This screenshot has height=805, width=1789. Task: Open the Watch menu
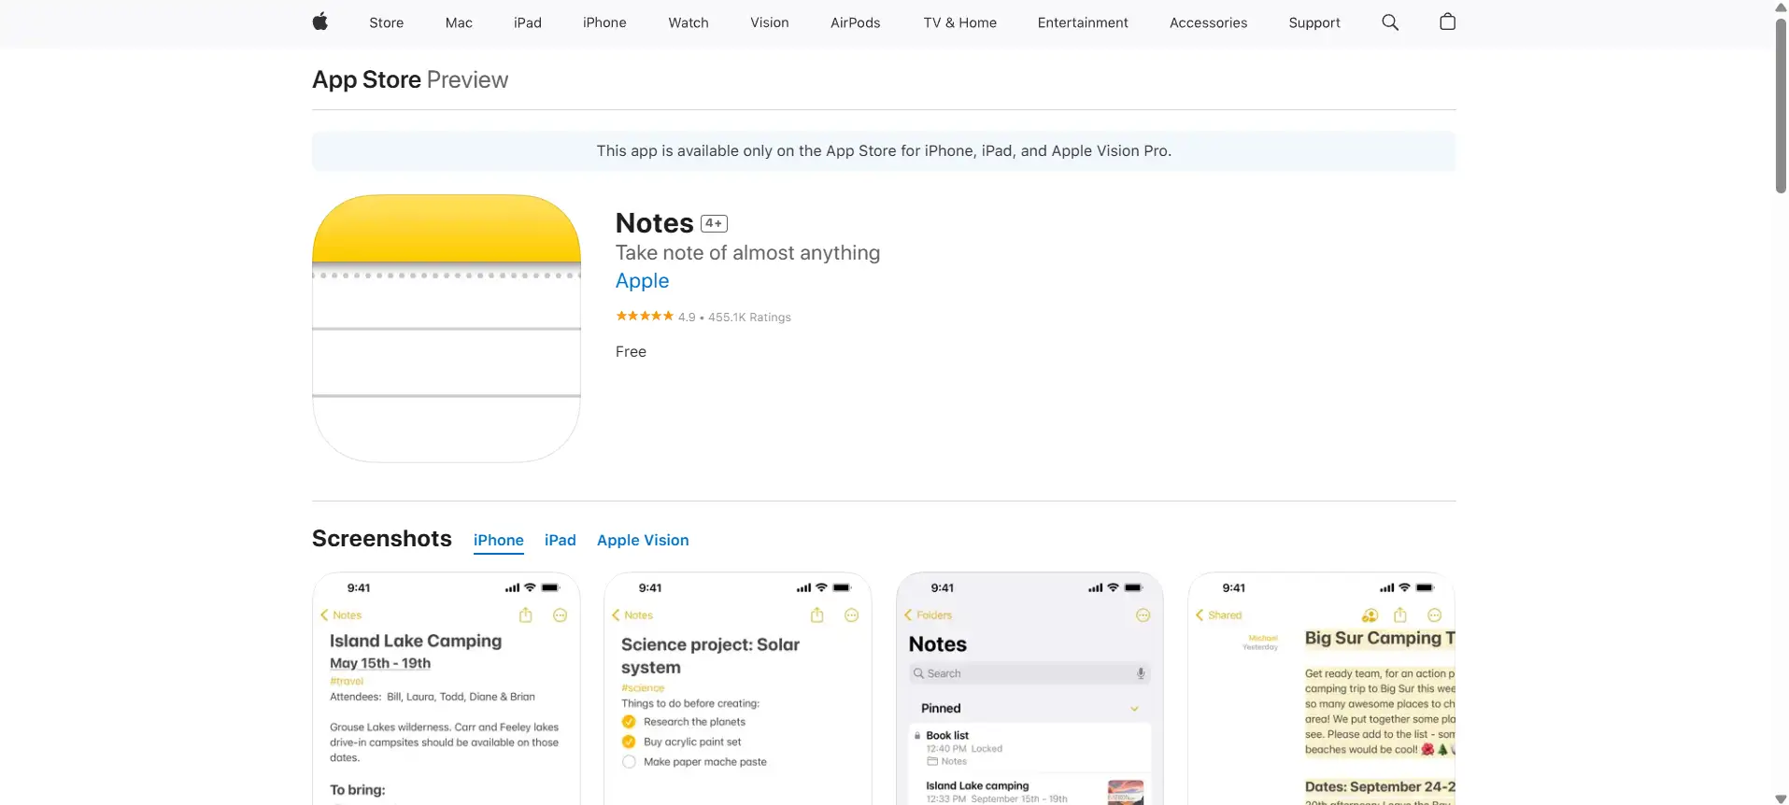689,22
